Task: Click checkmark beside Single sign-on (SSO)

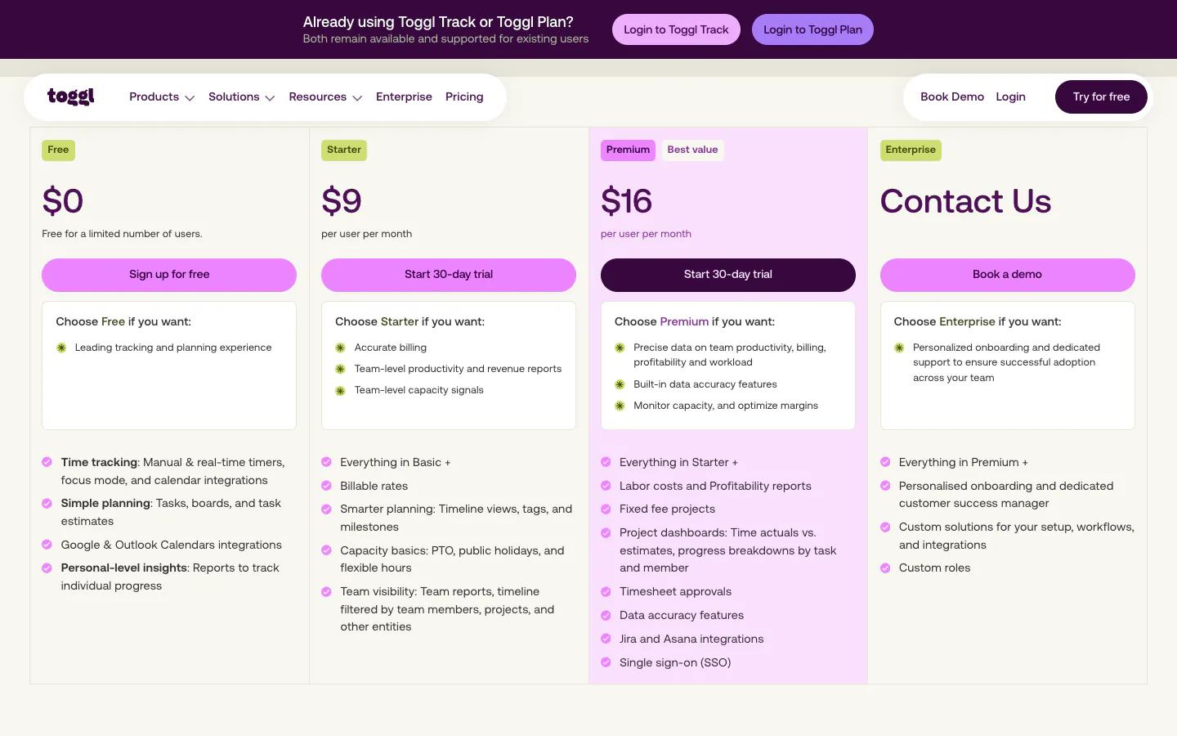Action: pyautogui.click(x=606, y=662)
